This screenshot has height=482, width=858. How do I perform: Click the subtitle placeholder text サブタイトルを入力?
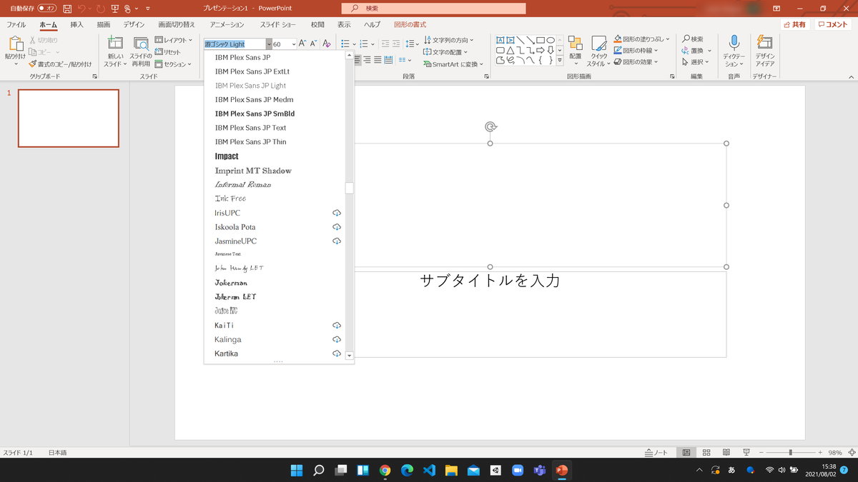(x=490, y=281)
